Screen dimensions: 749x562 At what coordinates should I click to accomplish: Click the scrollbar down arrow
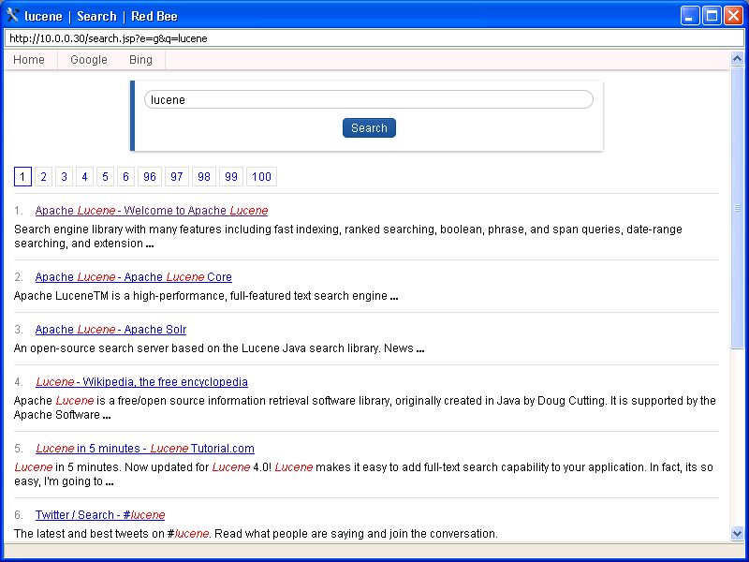pos(737,533)
